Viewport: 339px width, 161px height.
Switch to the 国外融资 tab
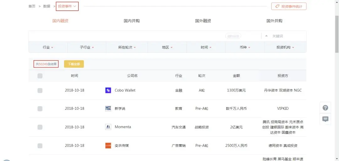203,21
